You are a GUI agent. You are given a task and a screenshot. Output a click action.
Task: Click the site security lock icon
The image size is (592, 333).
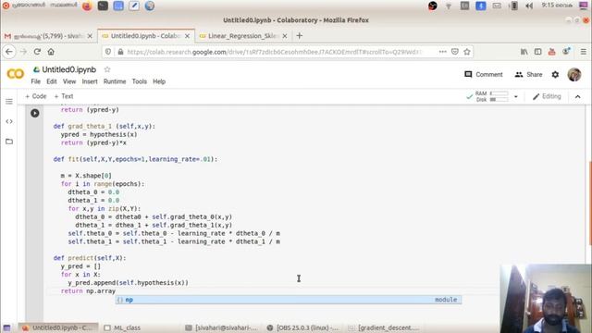pyautogui.click(x=120, y=52)
